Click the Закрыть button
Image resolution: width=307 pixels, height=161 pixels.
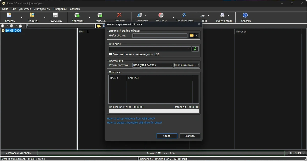click(190, 136)
